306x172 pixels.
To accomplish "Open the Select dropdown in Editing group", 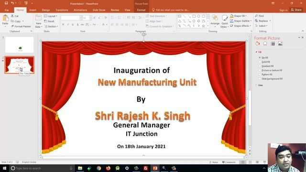I will click(262, 26).
